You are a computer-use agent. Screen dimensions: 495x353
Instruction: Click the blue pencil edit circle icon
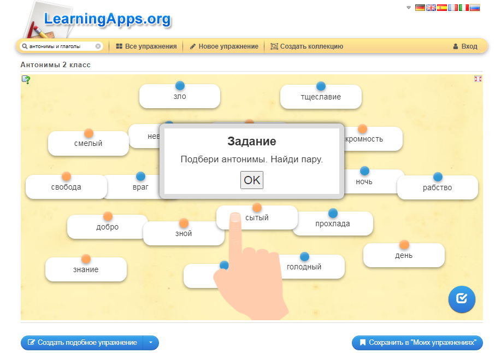click(462, 299)
